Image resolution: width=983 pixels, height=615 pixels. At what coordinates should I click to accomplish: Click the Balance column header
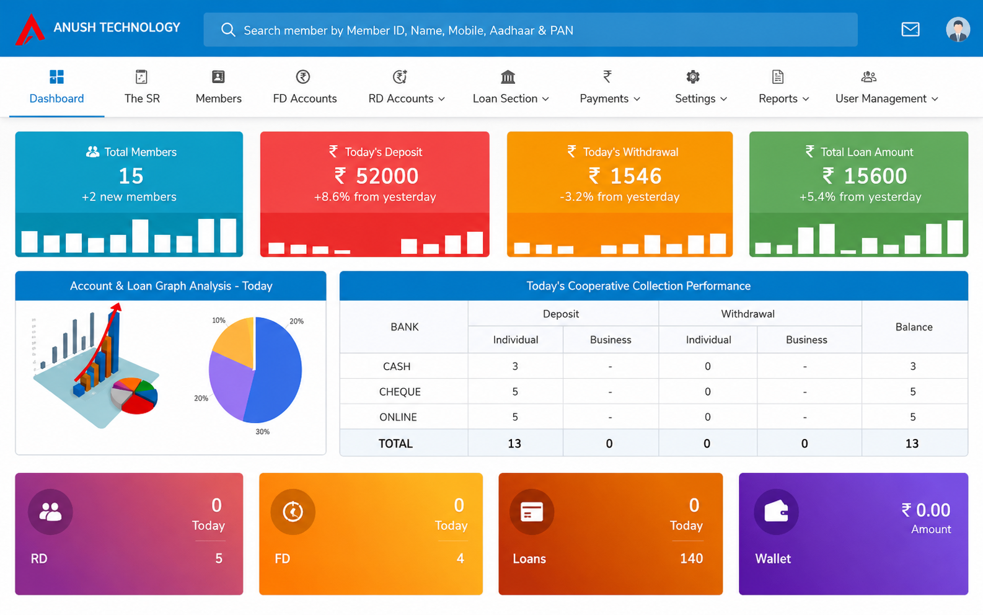914,327
